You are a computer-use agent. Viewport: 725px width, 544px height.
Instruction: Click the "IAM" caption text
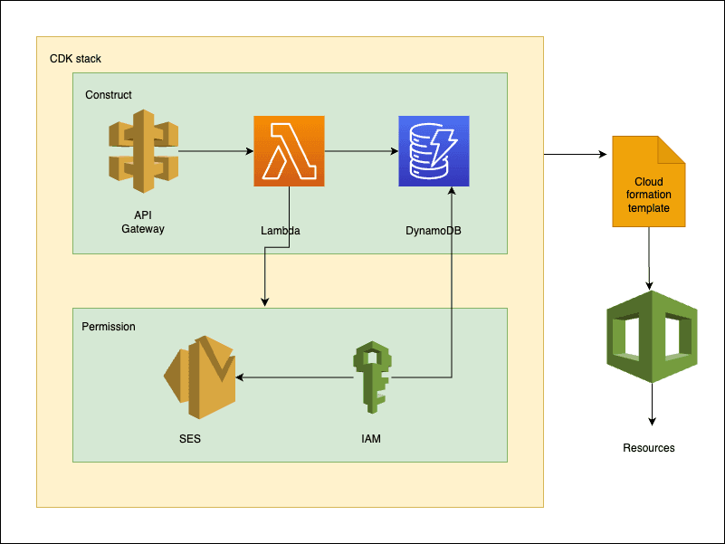click(371, 438)
